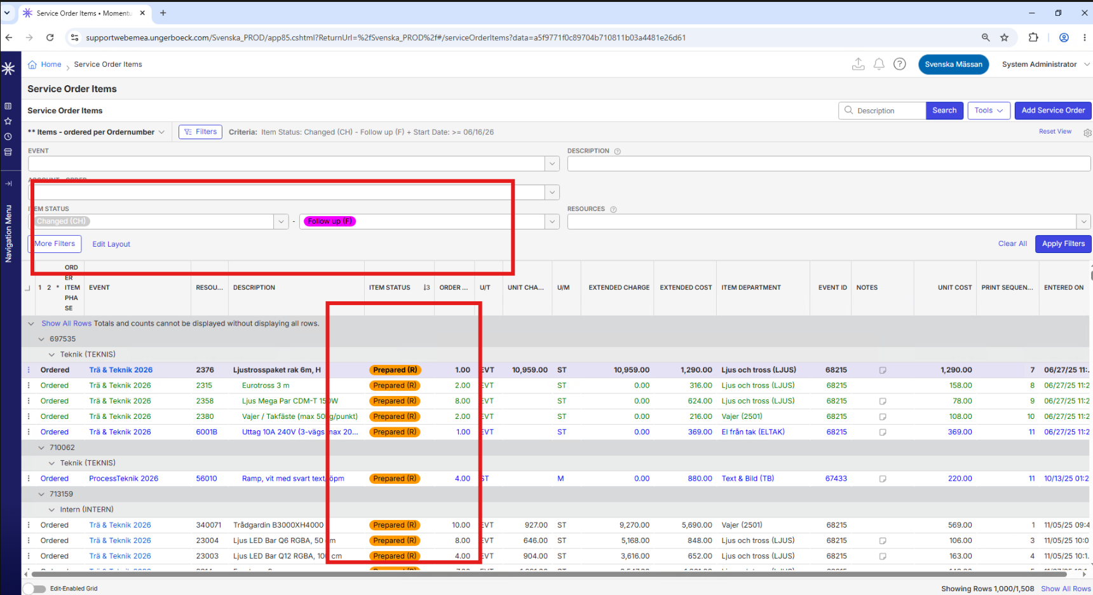The width and height of the screenshot is (1093, 595).
Task: Toggle the Edit-Enabled Grid switch
Action: pyautogui.click(x=36, y=589)
